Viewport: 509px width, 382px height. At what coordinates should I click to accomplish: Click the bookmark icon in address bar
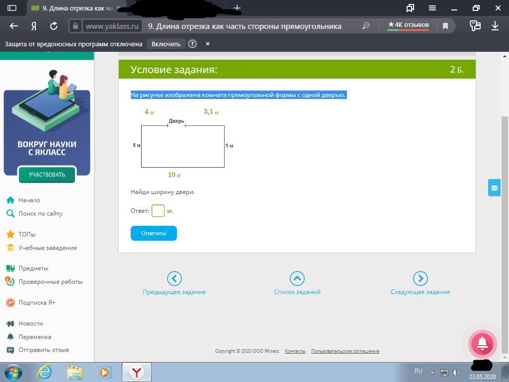point(445,26)
